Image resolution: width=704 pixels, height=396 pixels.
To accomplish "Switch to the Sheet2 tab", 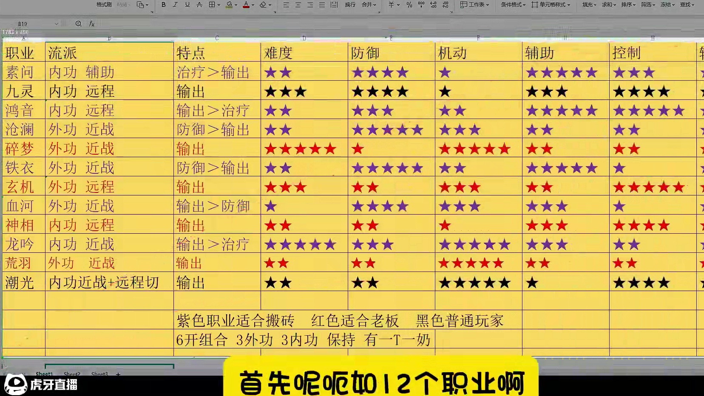I will tap(71, 374).
